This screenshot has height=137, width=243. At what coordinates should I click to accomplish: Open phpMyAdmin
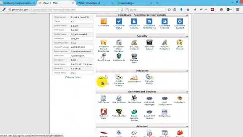point(134,78)
